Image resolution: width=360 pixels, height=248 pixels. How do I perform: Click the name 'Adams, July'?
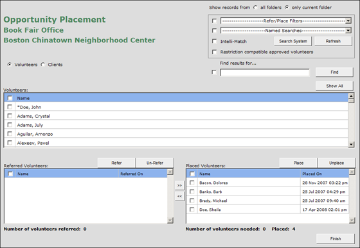click(x=30, y=125)
